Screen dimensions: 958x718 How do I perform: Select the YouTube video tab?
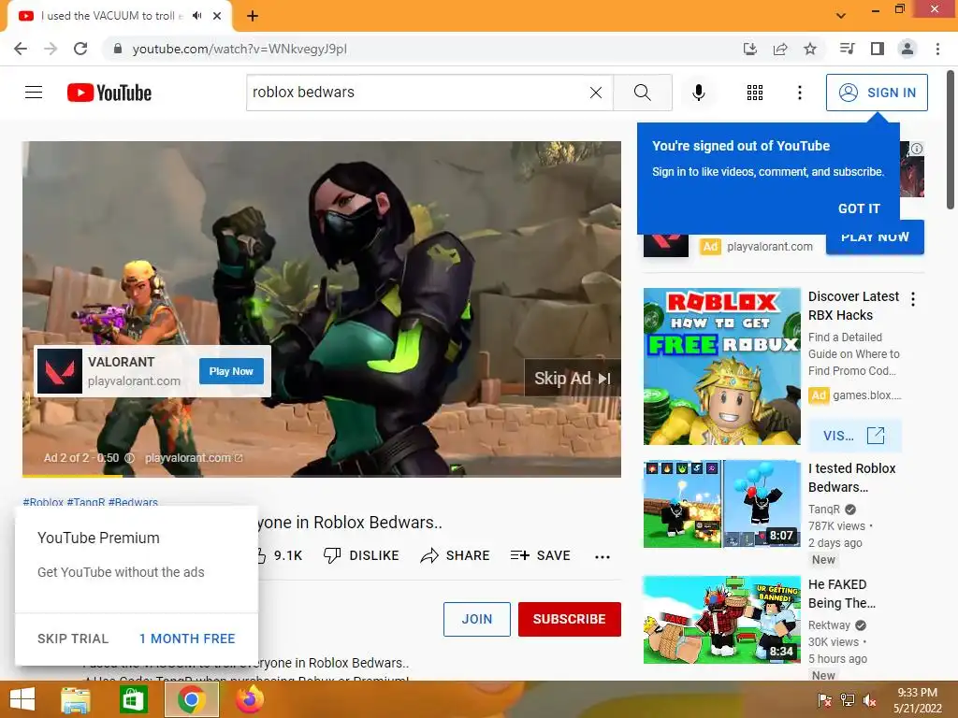click(x=120, y=17)
